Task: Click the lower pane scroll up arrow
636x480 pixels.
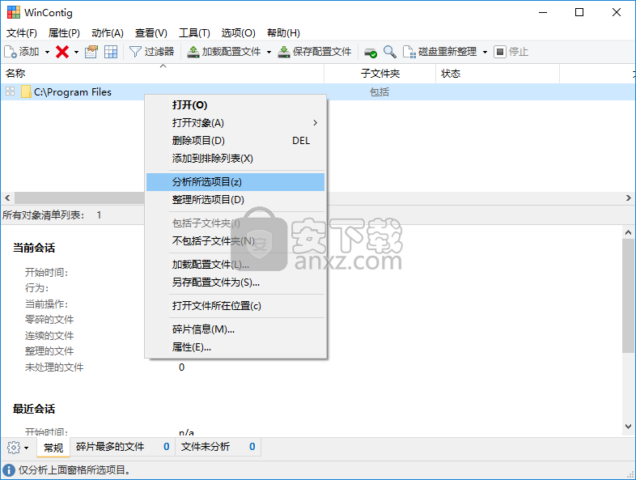Action: [628, 232]
